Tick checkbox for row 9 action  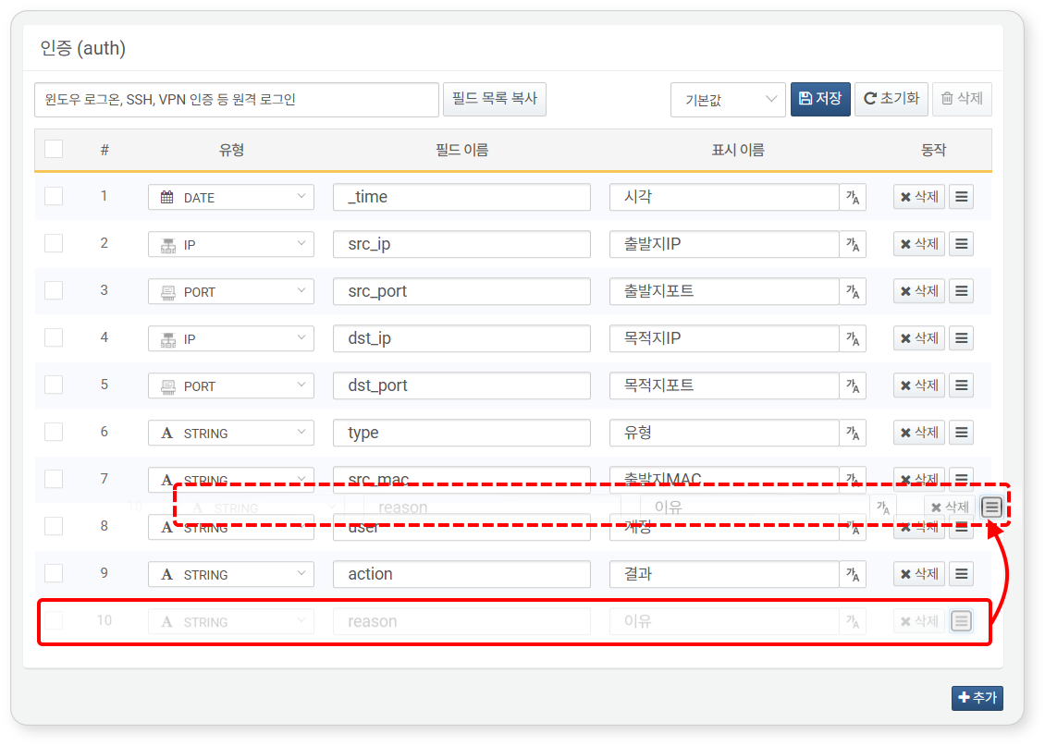[54, 573]
